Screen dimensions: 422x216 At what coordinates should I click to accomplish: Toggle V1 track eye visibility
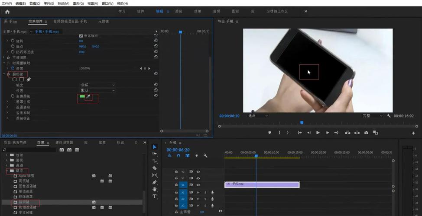[x=198, y=185]
